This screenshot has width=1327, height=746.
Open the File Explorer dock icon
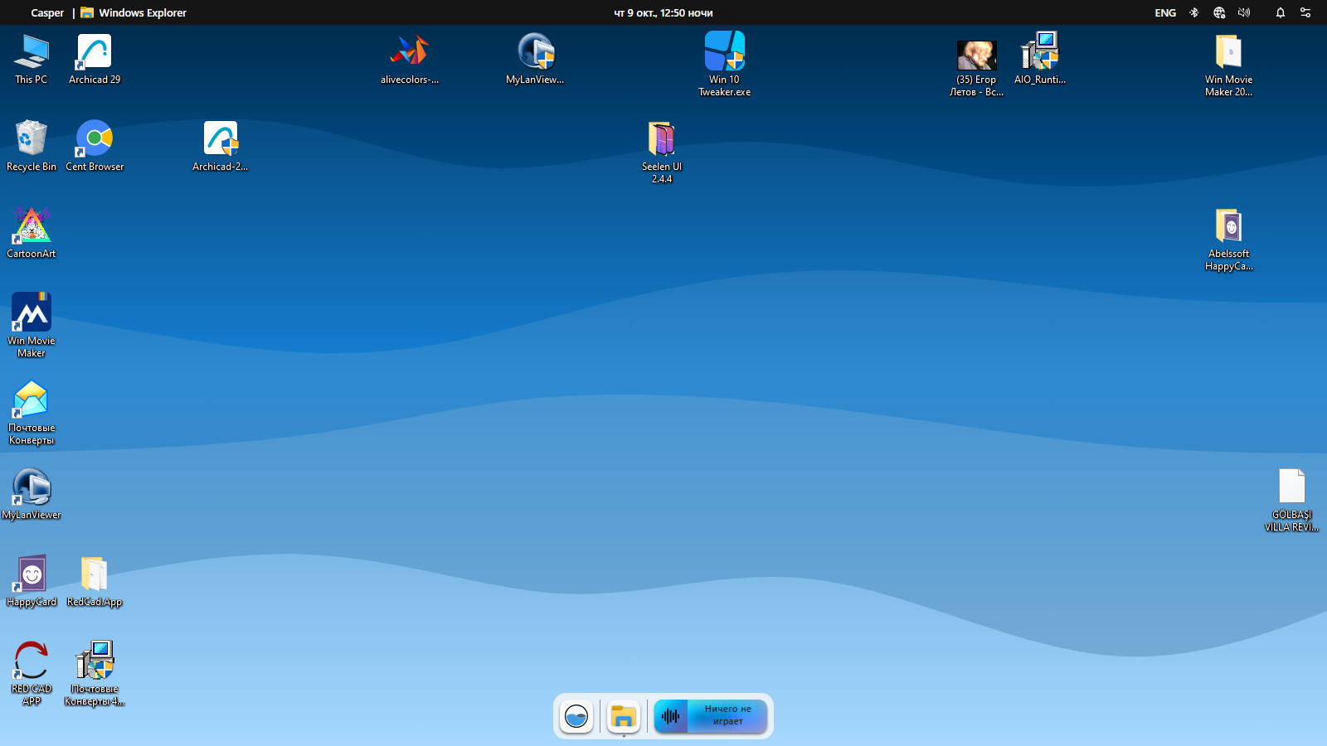[x=623, y=716]
